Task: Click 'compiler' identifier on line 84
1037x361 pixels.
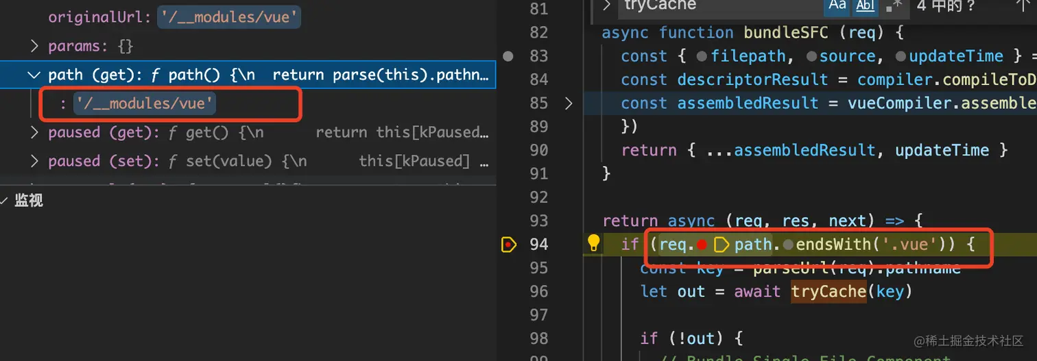Action: pos(895,79)
